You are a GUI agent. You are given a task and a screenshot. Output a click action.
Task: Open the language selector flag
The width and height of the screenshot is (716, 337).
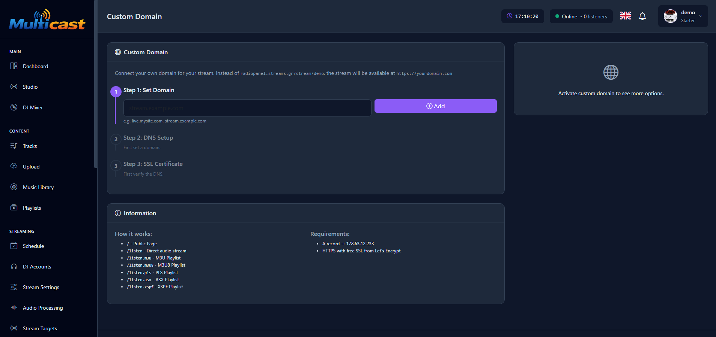pos(625,16)
